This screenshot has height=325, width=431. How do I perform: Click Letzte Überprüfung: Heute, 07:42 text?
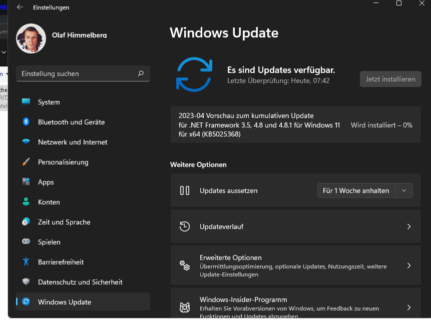click(278, 80)
